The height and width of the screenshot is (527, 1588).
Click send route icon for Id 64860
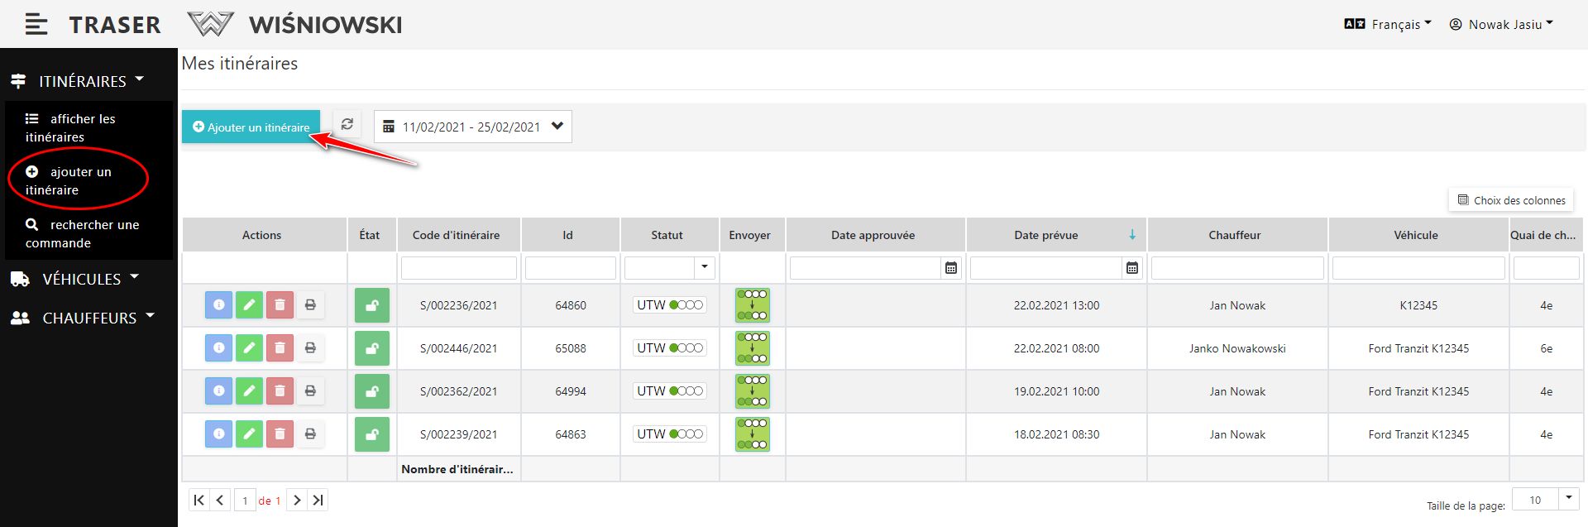[752, 305]
